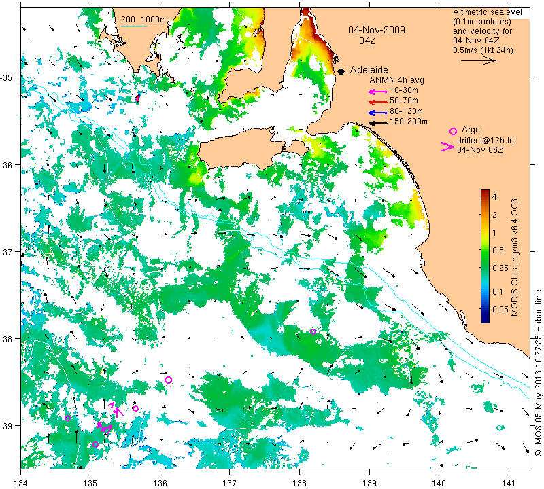Click the '-37' latitude axis label
544x489 pixels.
coord(7,251)
